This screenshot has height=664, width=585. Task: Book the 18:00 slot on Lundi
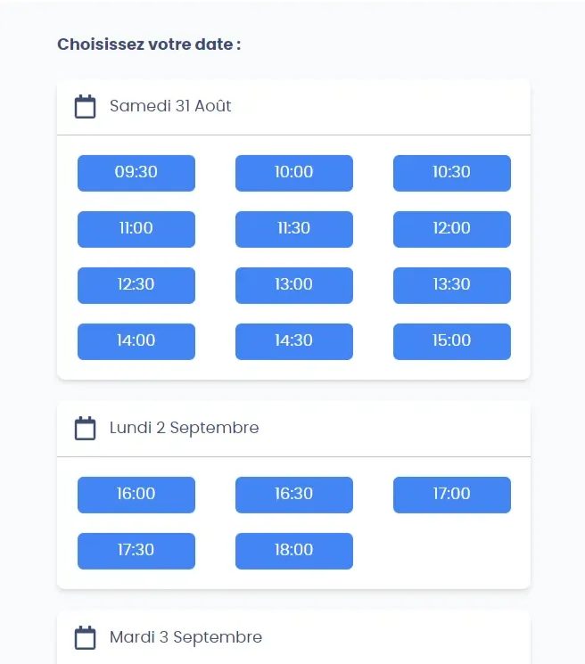click(x=294, y=551)
